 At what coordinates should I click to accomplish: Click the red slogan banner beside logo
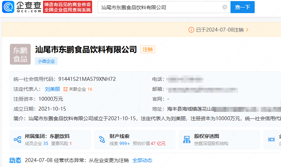[x=68, y=7]
